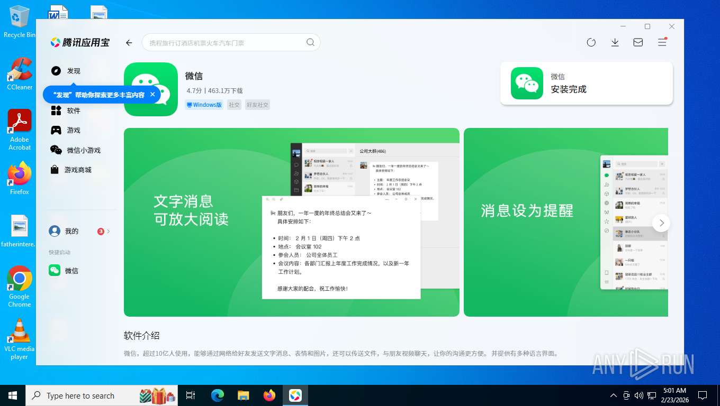Screen dimensions: 720x406
Task: Close the 发现 tooltip bubble
Action: (152, 94)
